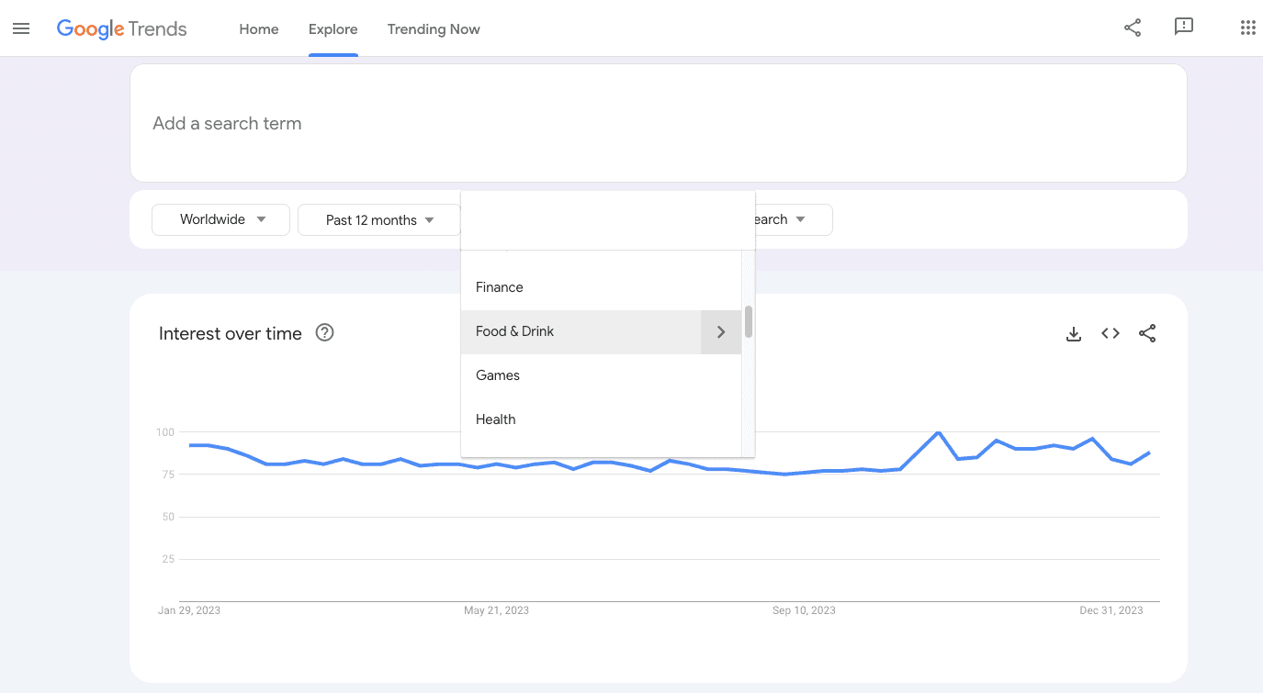Screen dimensions: 1263x693
Task: Share the Interest over time chart
Action: pyautogui.click(x=1147, y=334)
